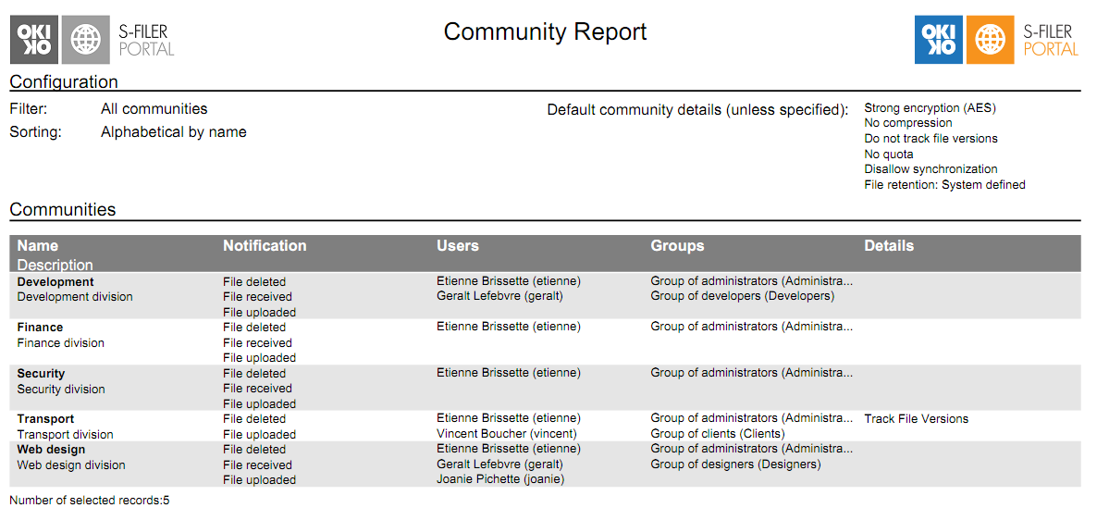Image resolution: width=1097 pixels, height=520 pixels.
Task: Click 'Strong encryption (AES)' detail
Action: click(x=930, y=107)
